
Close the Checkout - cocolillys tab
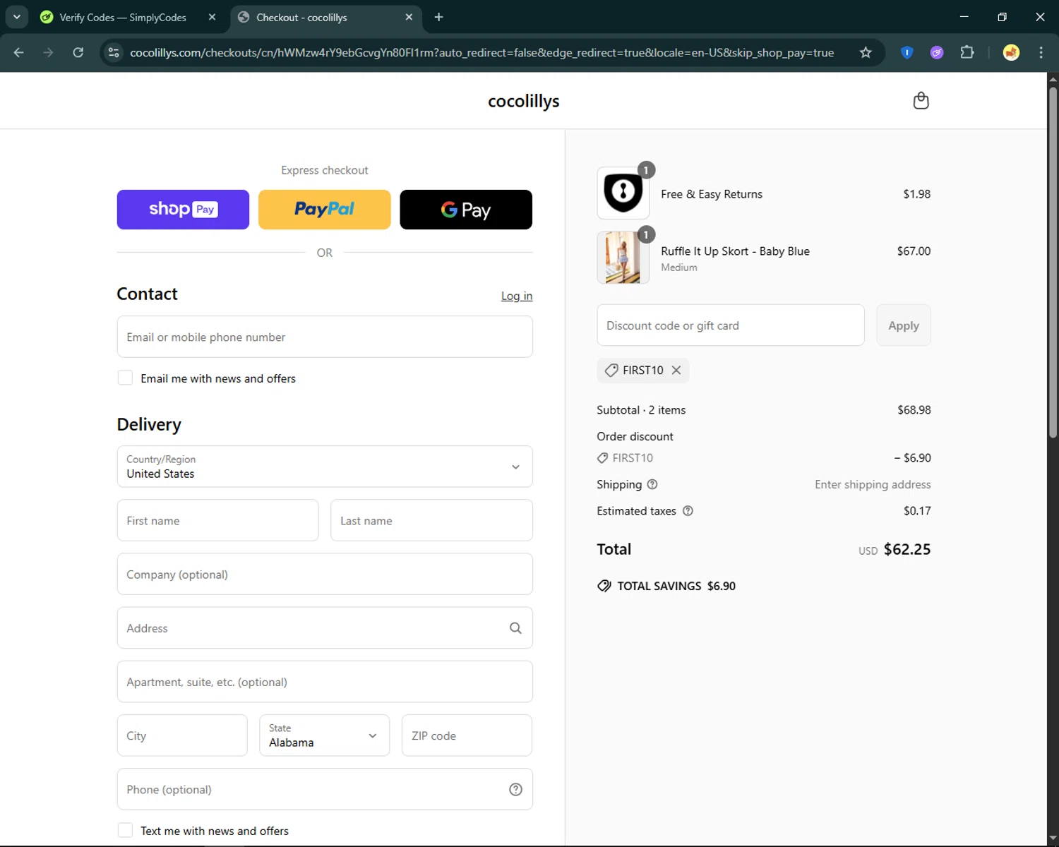tap(409, 17)
